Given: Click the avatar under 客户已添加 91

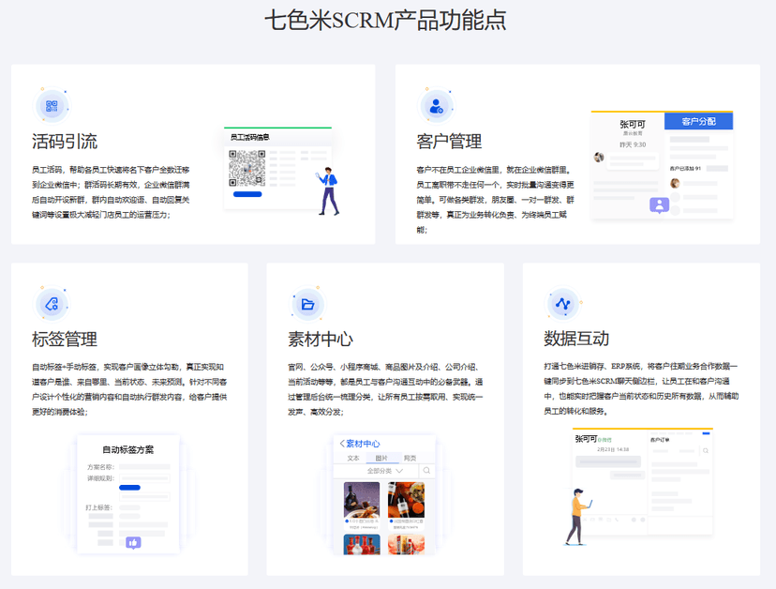Looking at the screenshot, I should coord(675,183).
